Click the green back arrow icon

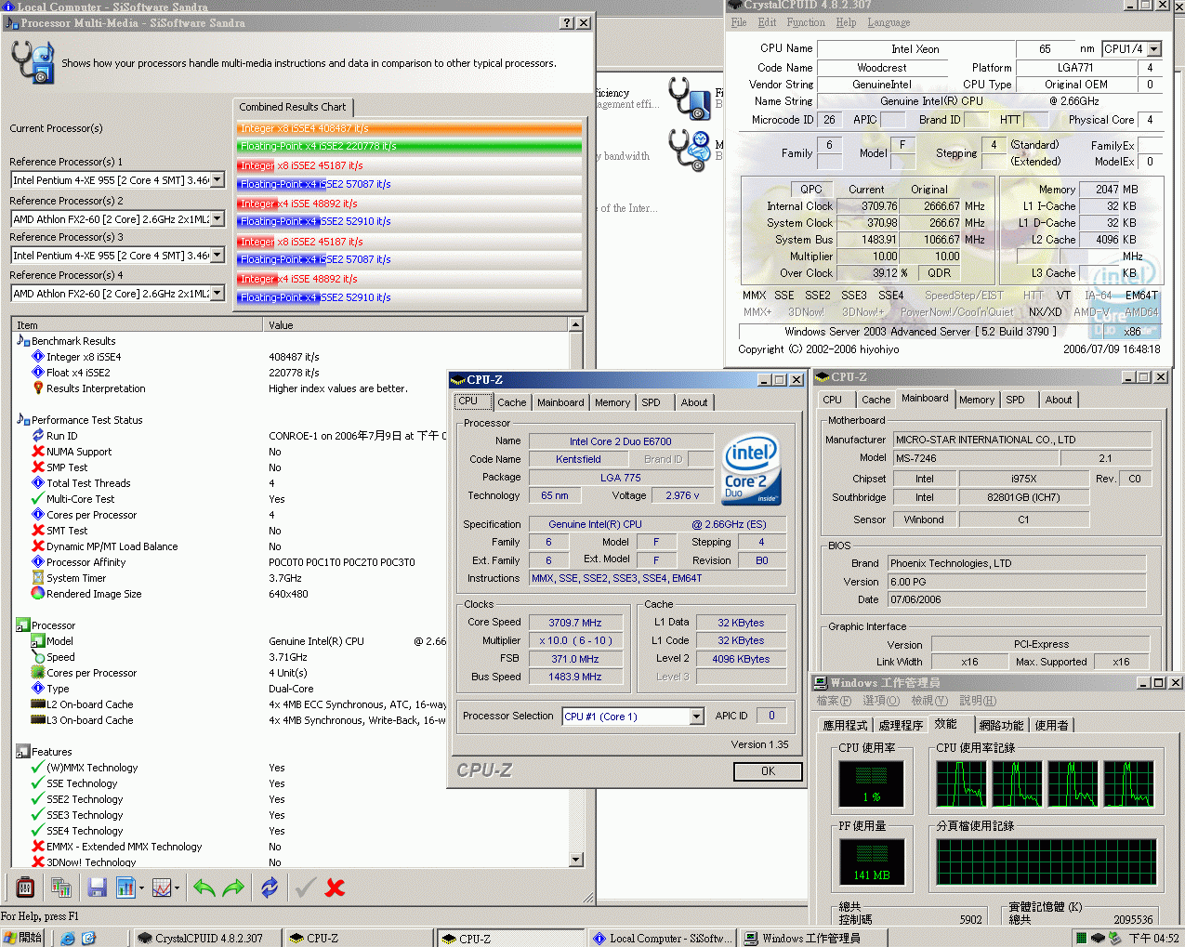pos(204,888)
